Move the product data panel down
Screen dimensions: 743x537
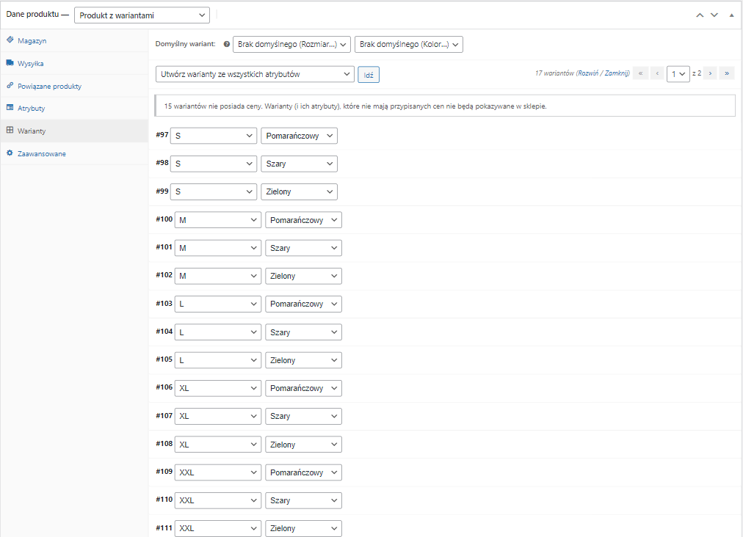[x=714, y=15]
